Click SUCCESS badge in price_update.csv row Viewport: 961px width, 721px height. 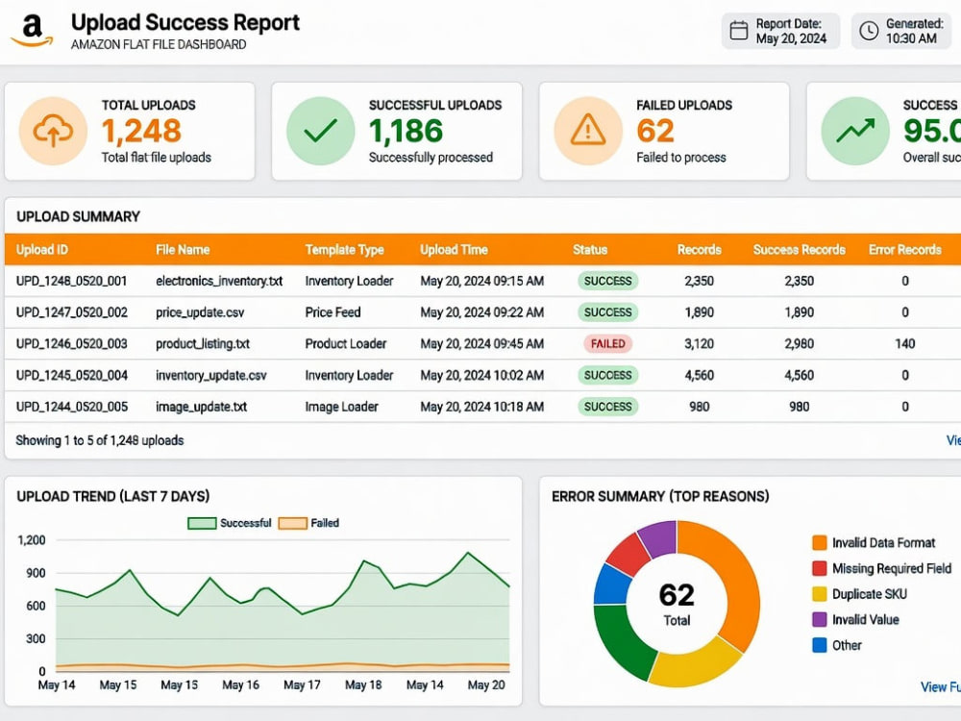607,312
